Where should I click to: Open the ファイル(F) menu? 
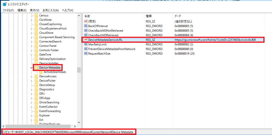click(8, 10)
